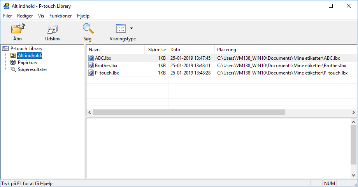The height and width of the screenshot is (187, 358).
Task: Click the file list horizontal scrollbar thumb
Action: (x=189, y=112)
